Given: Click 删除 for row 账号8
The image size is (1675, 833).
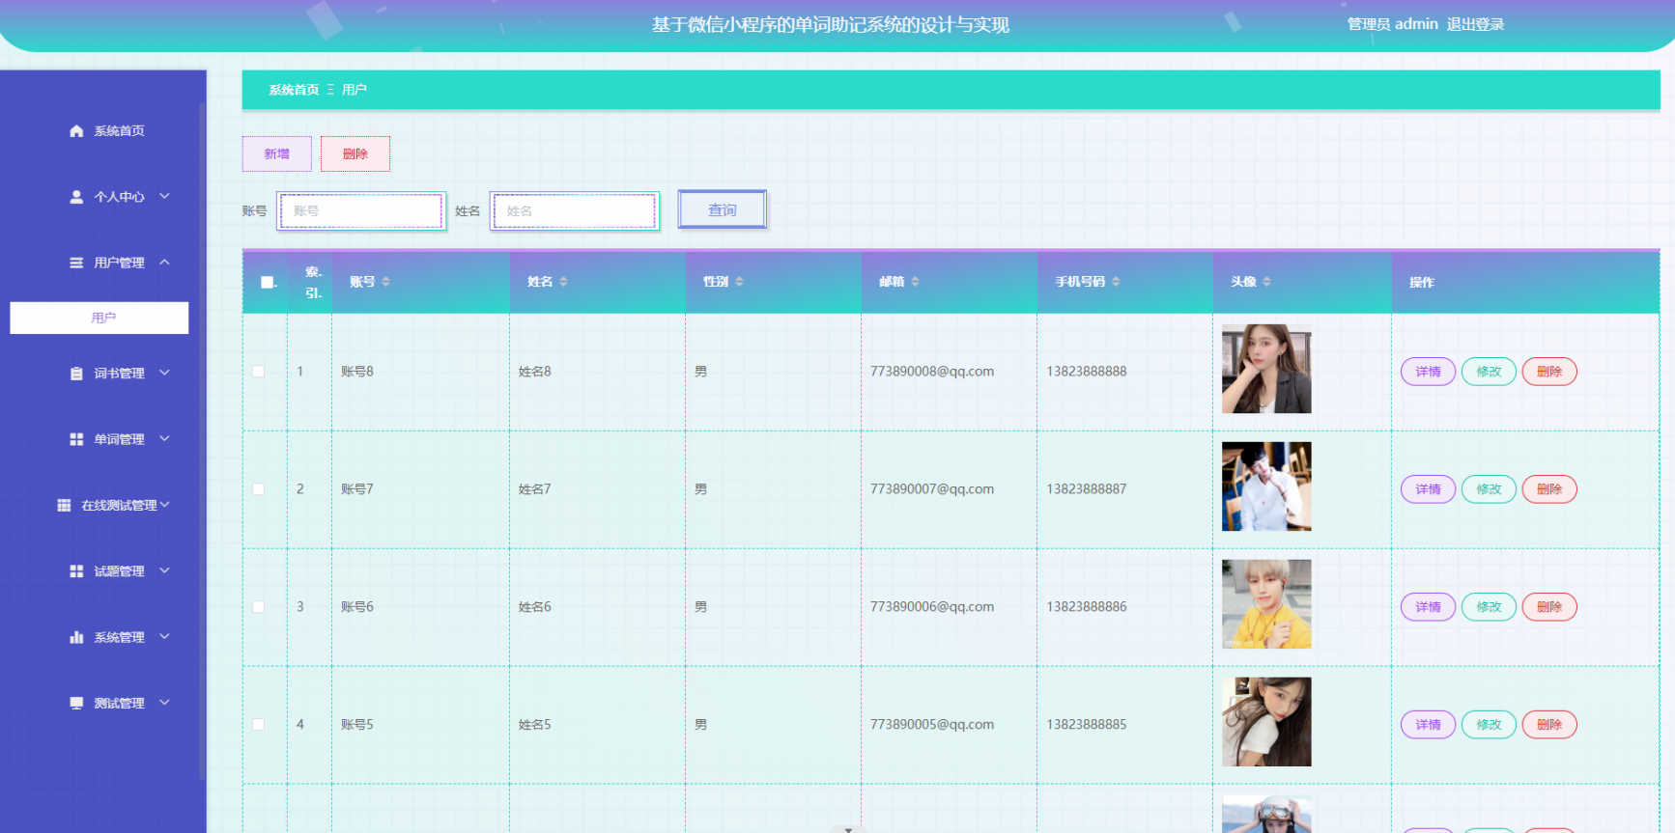Looking at the screenshot, I should tap(1549, 372).
